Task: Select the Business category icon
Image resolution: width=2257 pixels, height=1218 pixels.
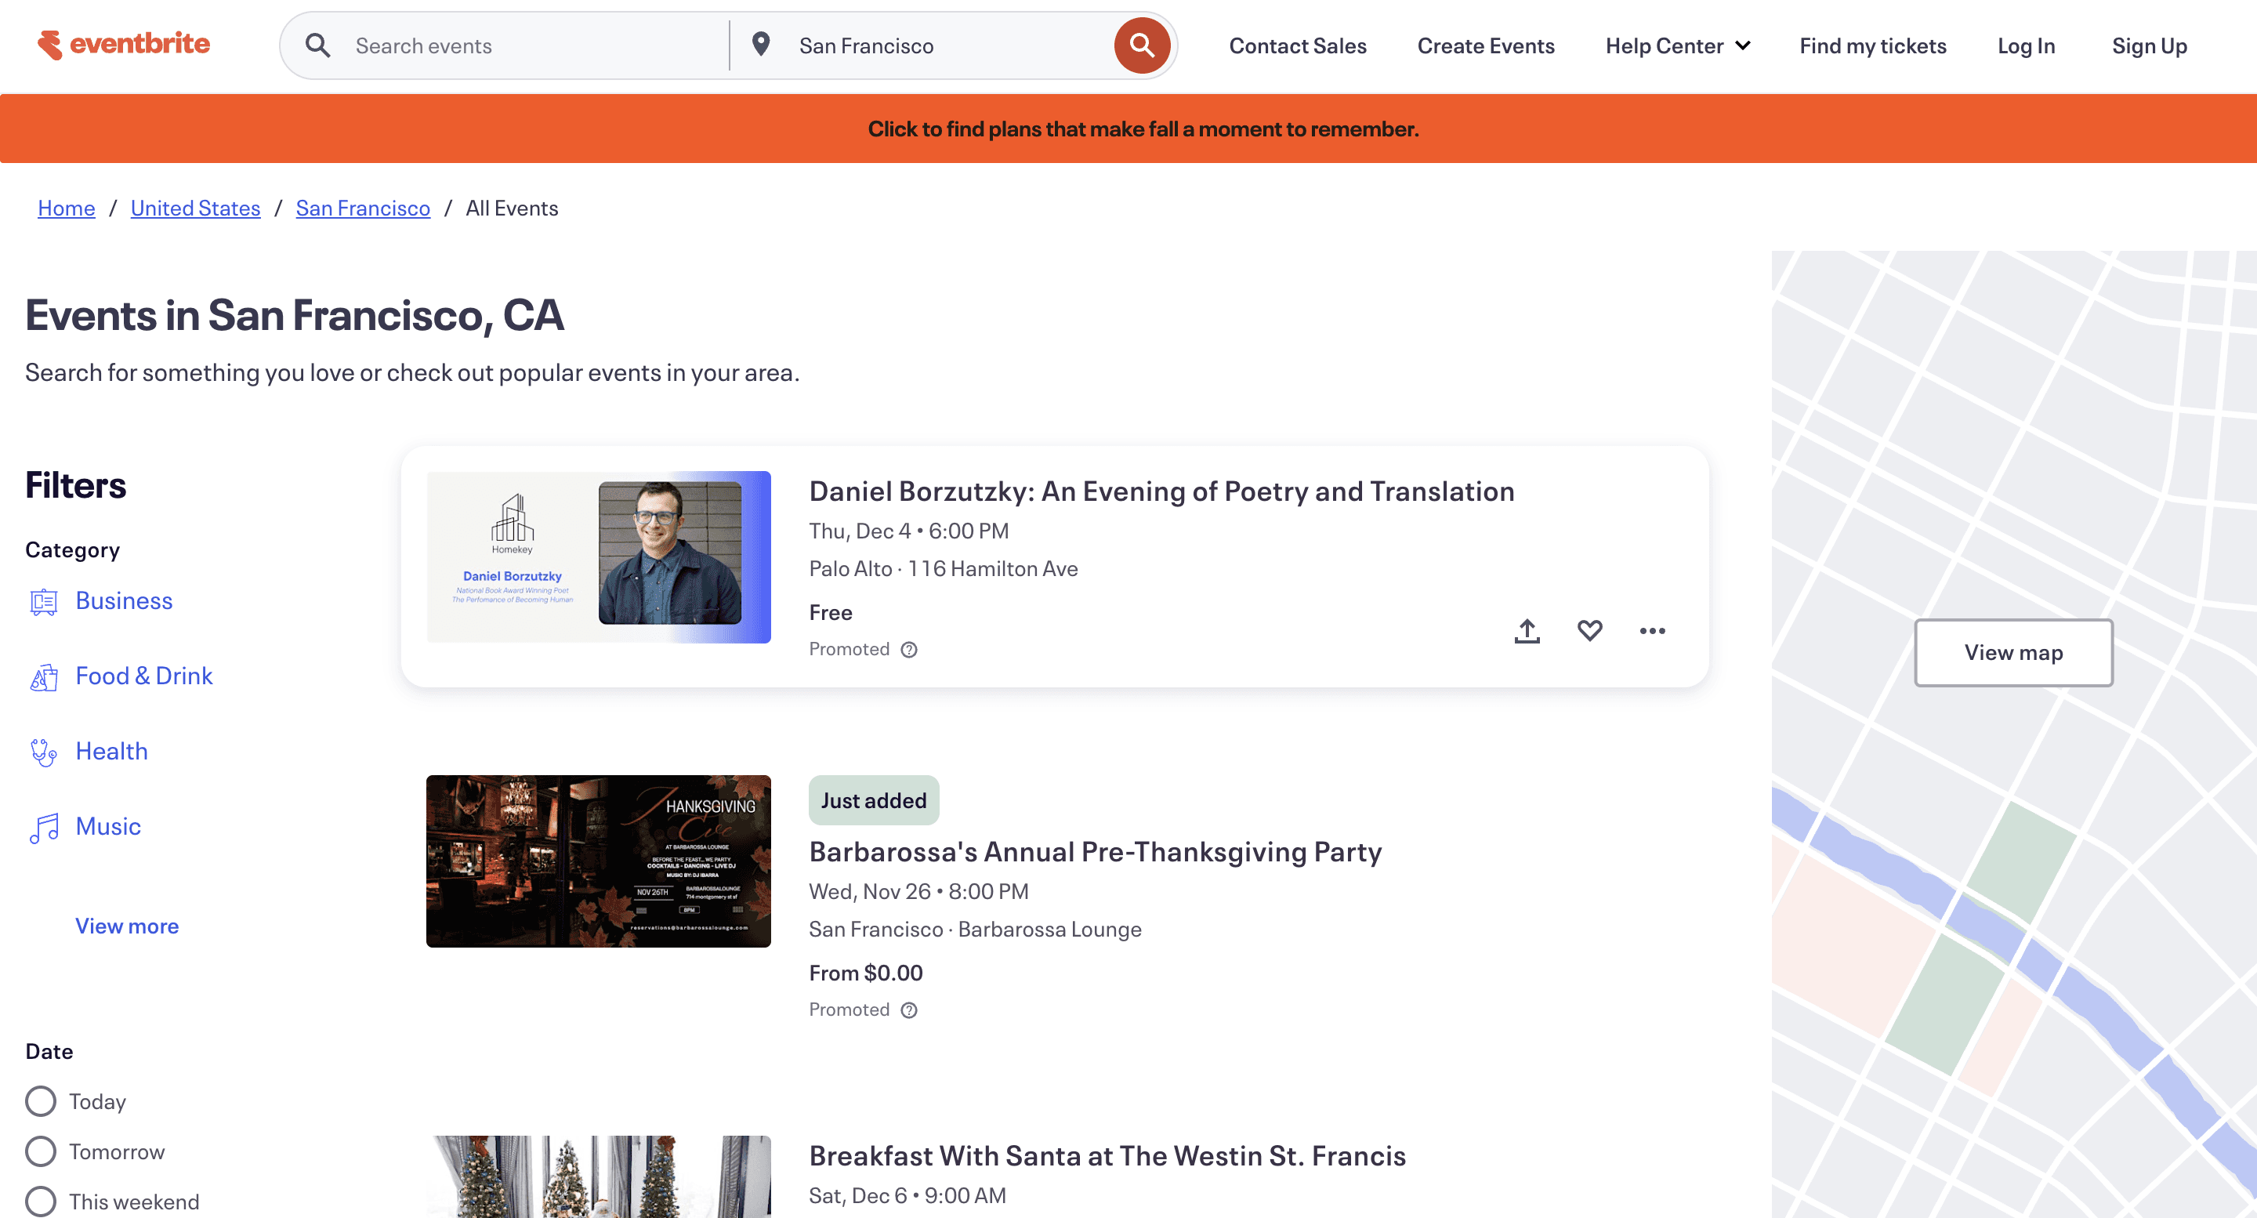Action: tap(43, 601)
